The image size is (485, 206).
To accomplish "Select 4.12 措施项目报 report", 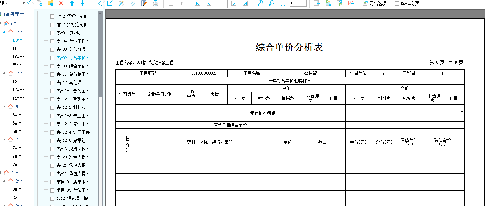I will pyautogui.click(x=74, y=198).
